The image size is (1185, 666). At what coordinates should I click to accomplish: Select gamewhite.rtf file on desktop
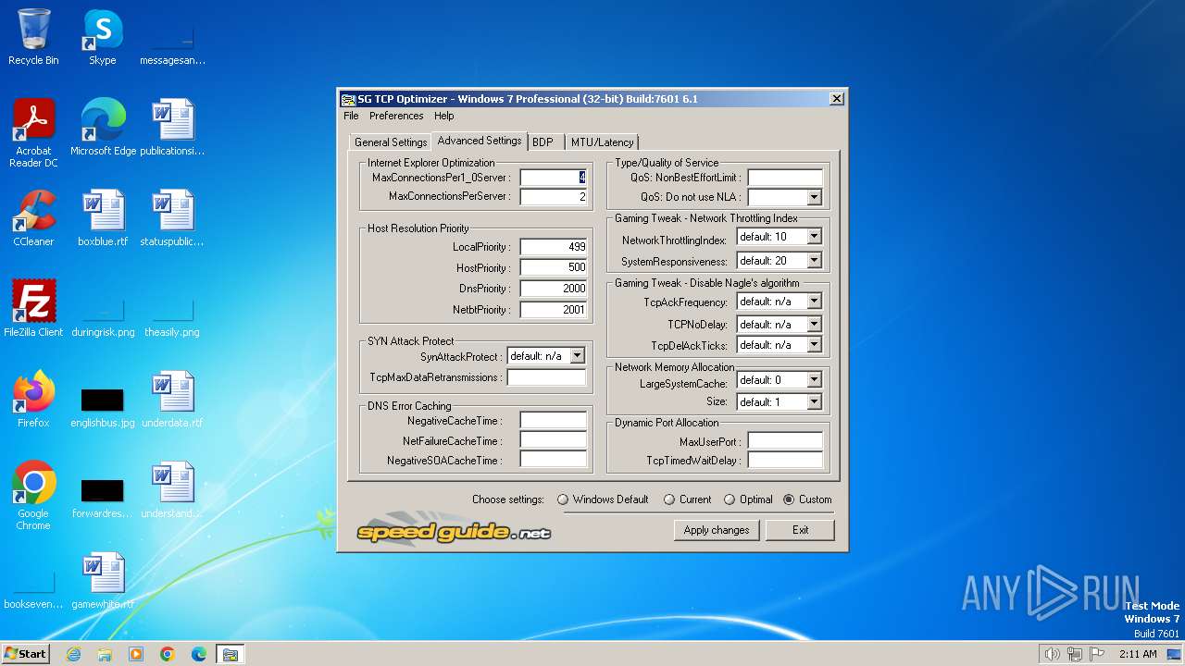pos(103,581)
